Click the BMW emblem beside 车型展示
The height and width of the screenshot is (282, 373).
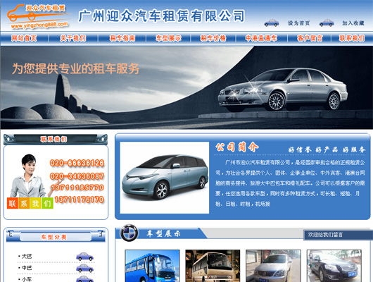129,233
